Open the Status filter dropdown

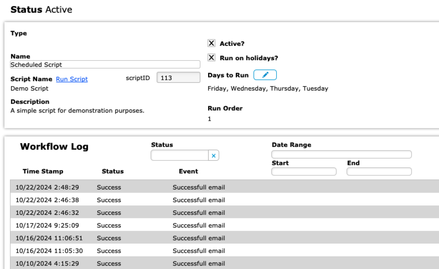(x=180, y=156)
